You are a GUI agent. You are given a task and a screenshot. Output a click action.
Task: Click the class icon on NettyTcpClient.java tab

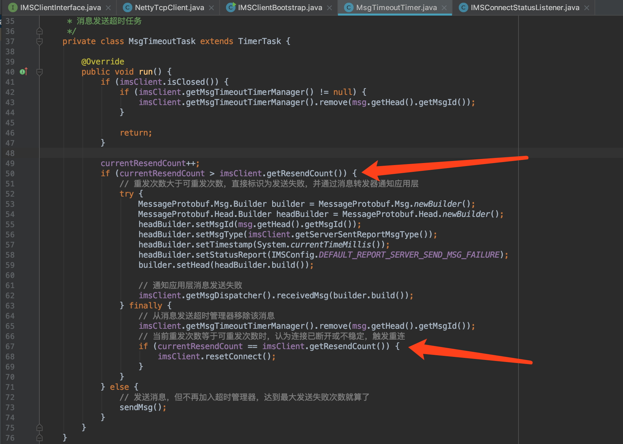127,7
